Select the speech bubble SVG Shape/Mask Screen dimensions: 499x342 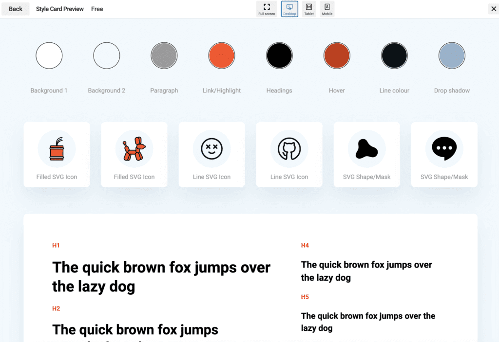tap(444, 148)
